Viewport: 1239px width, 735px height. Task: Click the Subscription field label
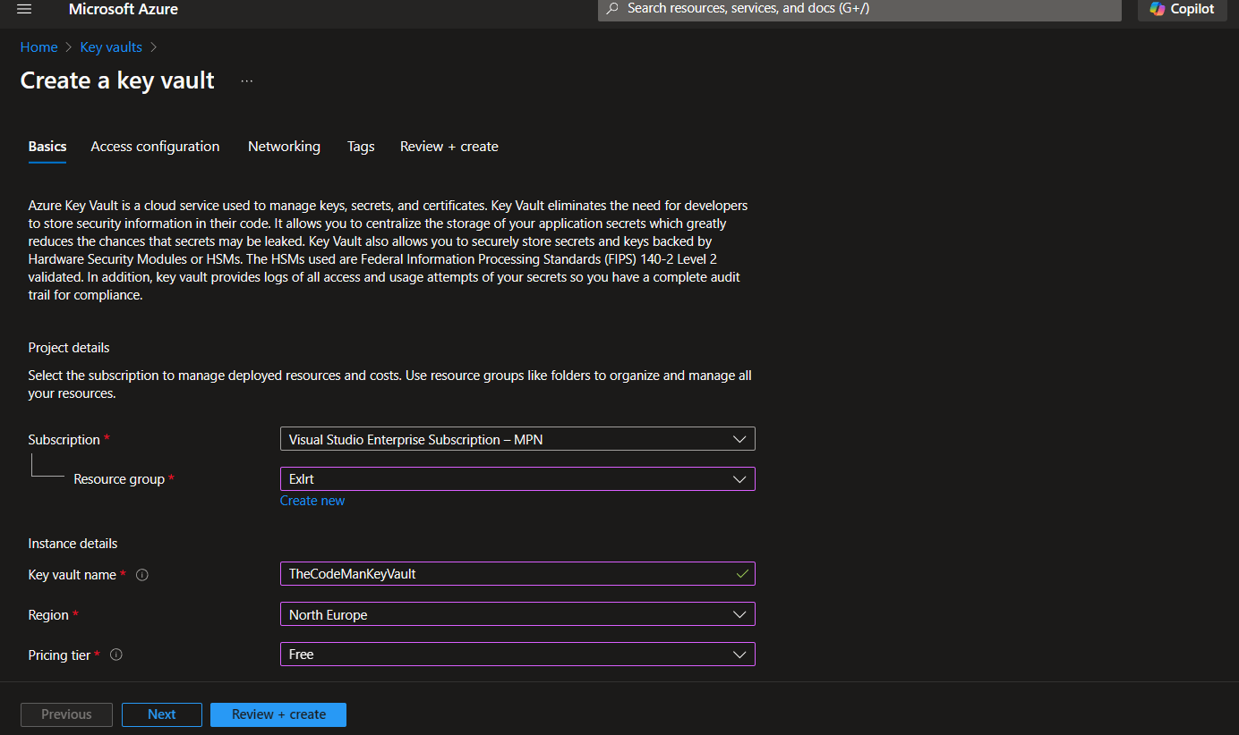64,440
